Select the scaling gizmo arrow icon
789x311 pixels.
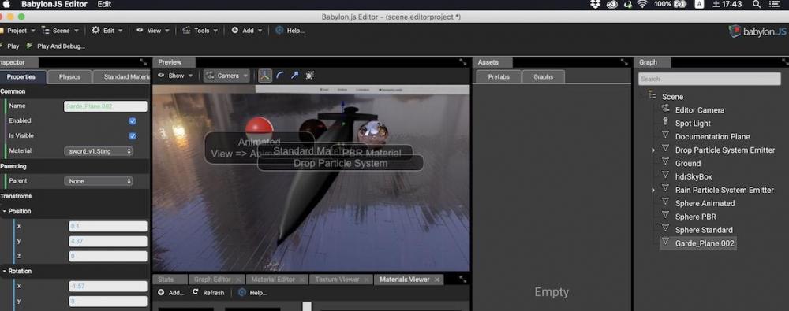[295, 76]
